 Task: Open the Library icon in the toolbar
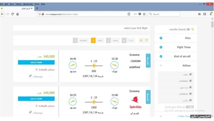pos(200,14)
